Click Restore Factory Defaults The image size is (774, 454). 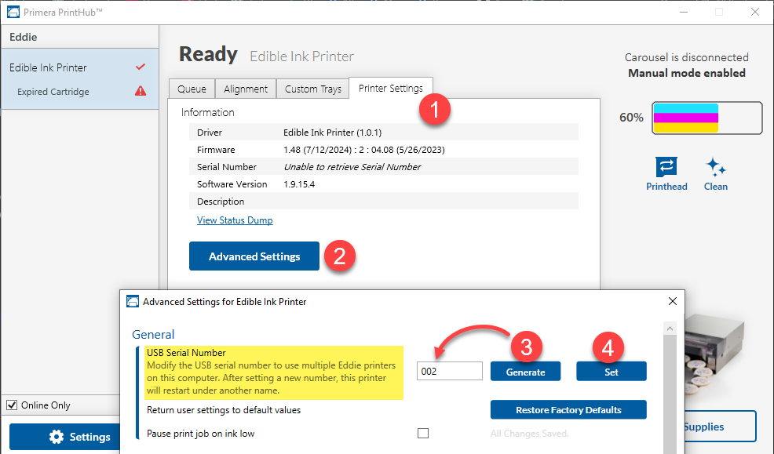coord(568,409)
